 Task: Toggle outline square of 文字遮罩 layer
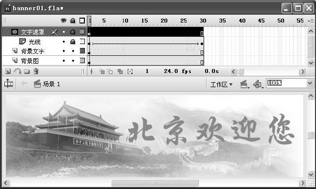(82, 31)
